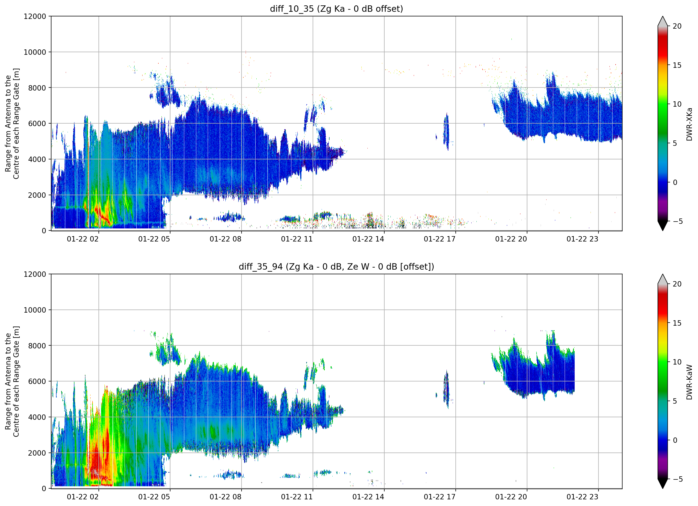Click the isolated 17:00 echo in top plot
The height and width of the screenshot is (506, 698).
pos(446,131)
